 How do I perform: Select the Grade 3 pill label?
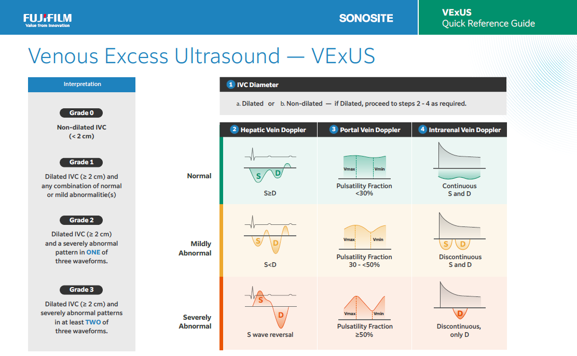[81, 290]
